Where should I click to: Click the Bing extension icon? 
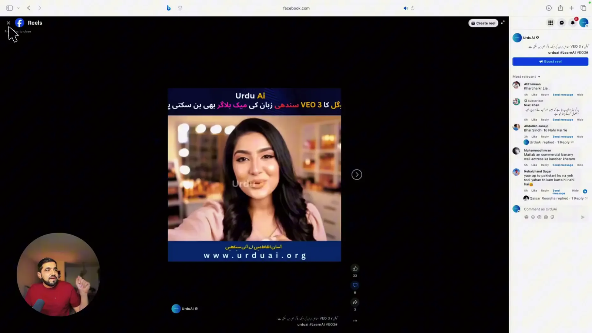point(169,8)
